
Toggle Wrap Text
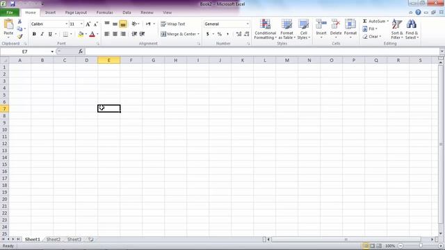173,24
